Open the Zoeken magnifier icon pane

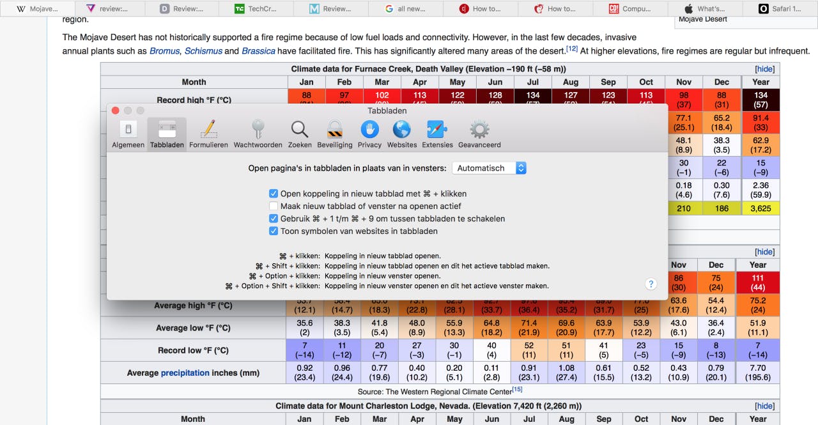(300, 134)
